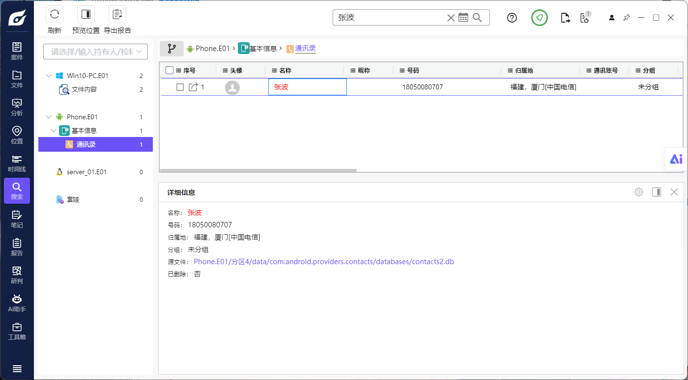Screen dimensions: 688x380
Task: Open the help question mark icon
Action: point(512,18)
